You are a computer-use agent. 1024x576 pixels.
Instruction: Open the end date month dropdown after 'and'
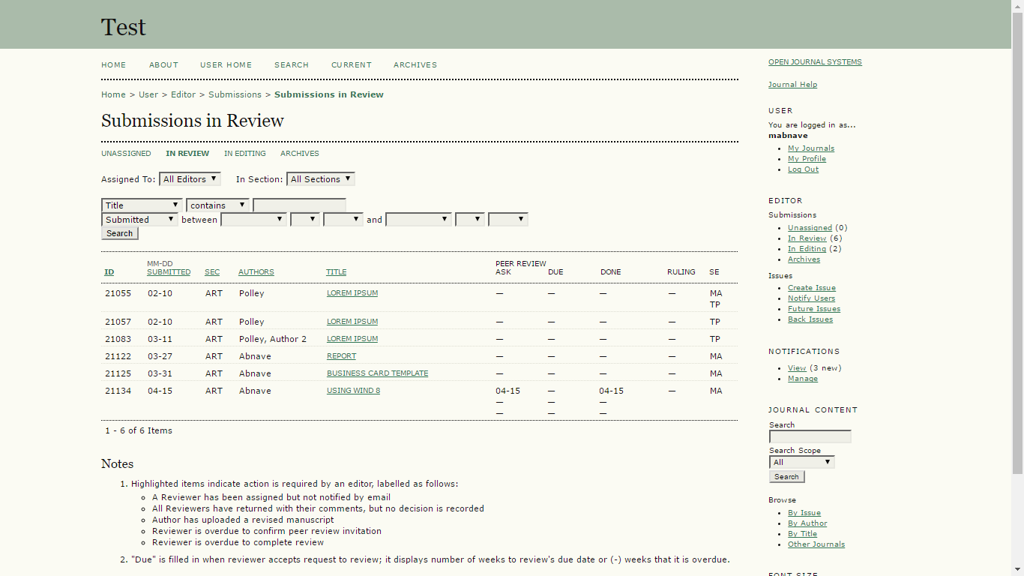[x=418, y=220]
